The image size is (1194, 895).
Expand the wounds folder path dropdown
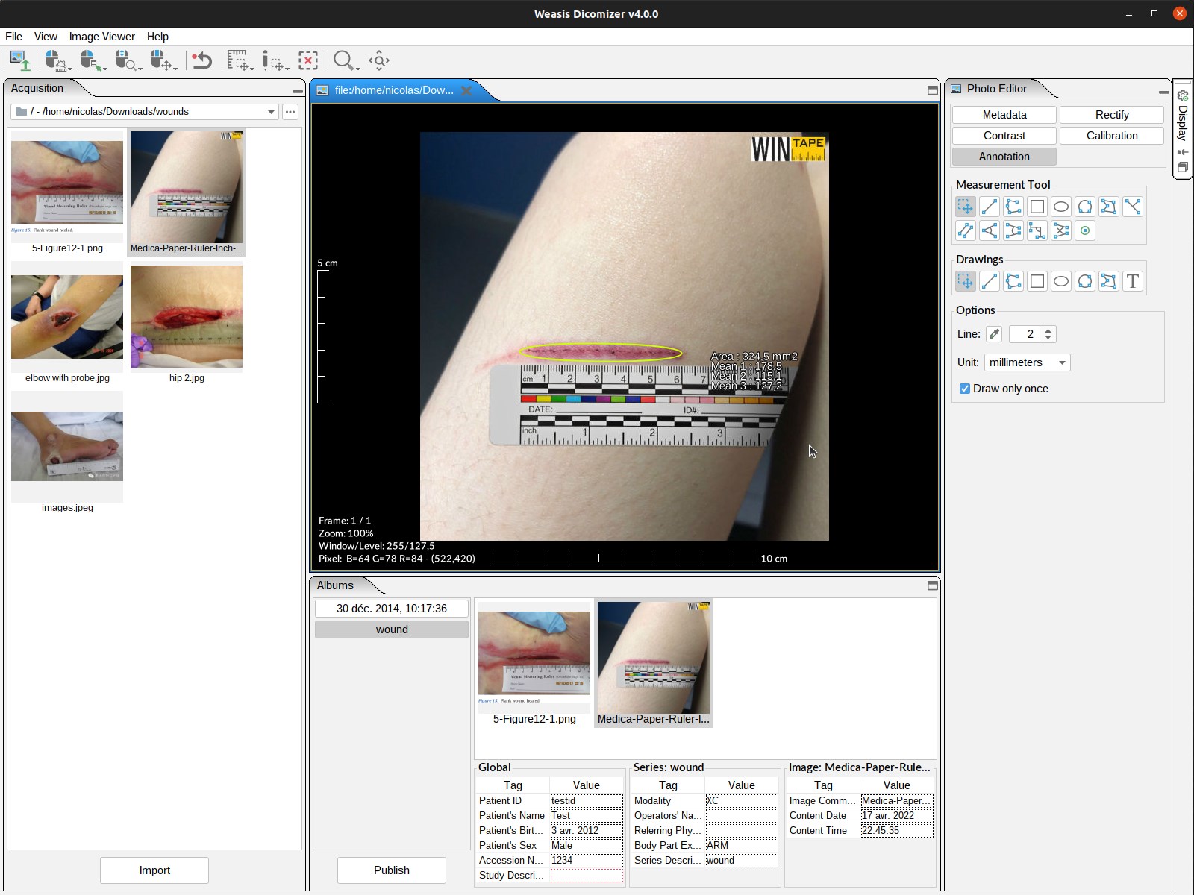coord(271,112)
